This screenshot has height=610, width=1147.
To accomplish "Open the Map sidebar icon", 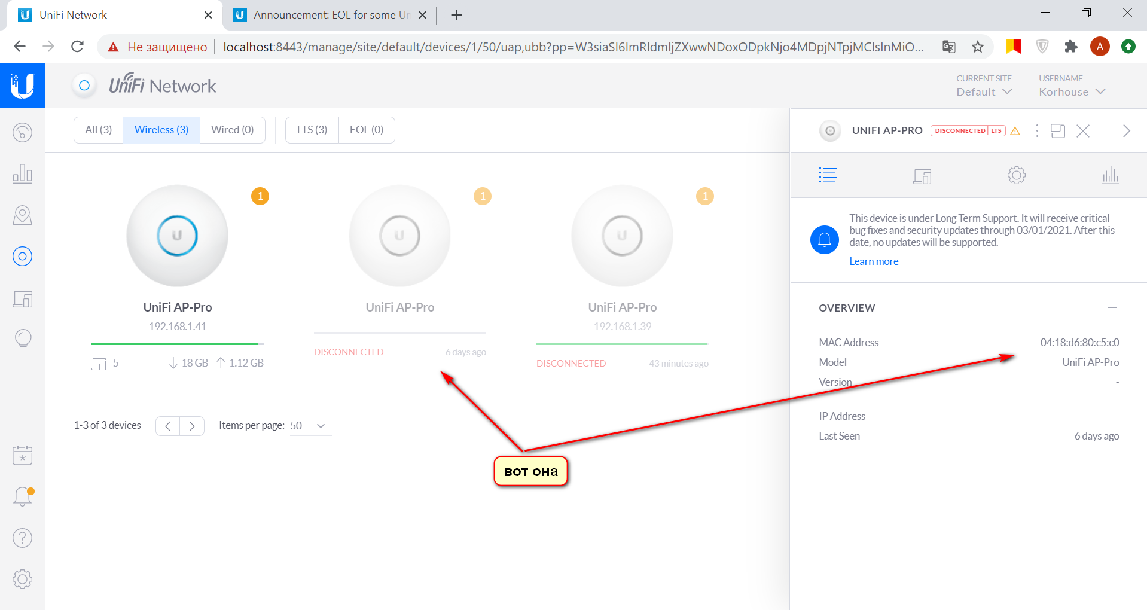I will 22,215.
